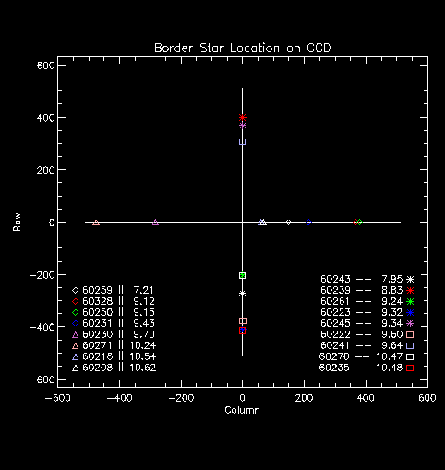Screen dimensions: 445x470
Task: Click legend ID text '60241'
Action: (x=335, y=345)
